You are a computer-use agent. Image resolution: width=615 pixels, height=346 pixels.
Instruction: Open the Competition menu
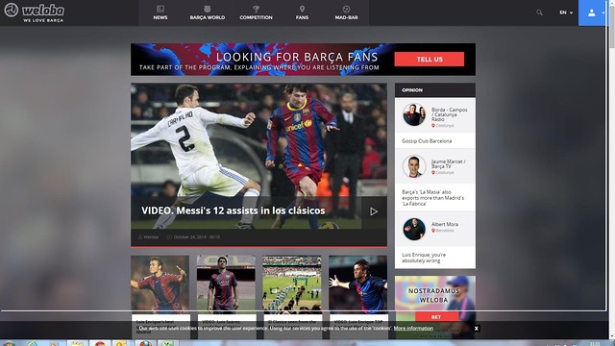click(x=257, y=12)
